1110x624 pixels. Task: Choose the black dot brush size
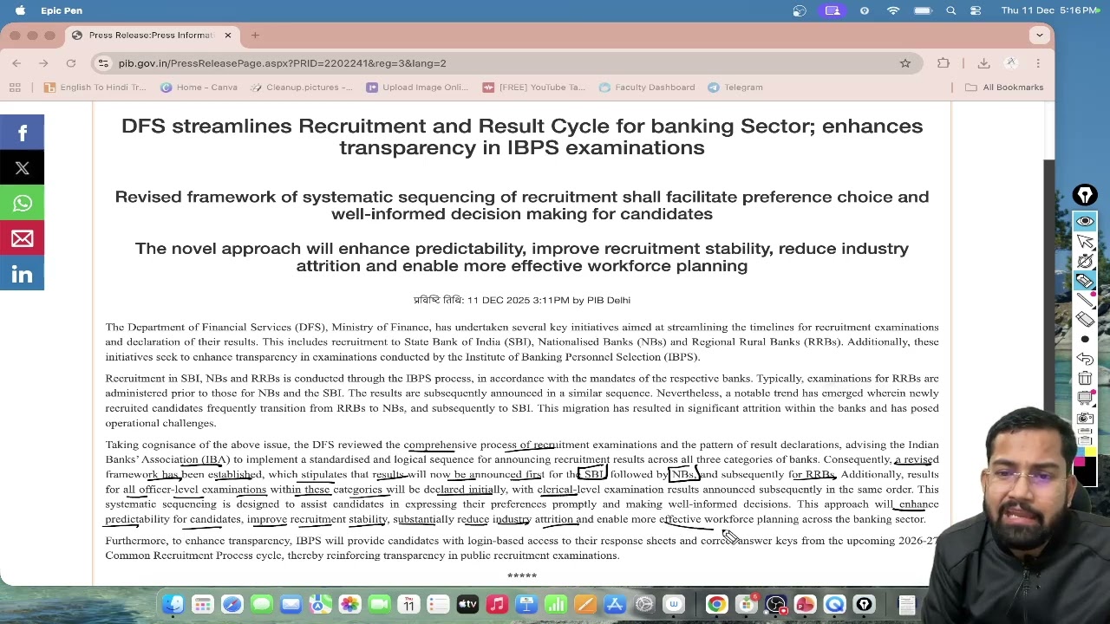[x=1085, y=339]
